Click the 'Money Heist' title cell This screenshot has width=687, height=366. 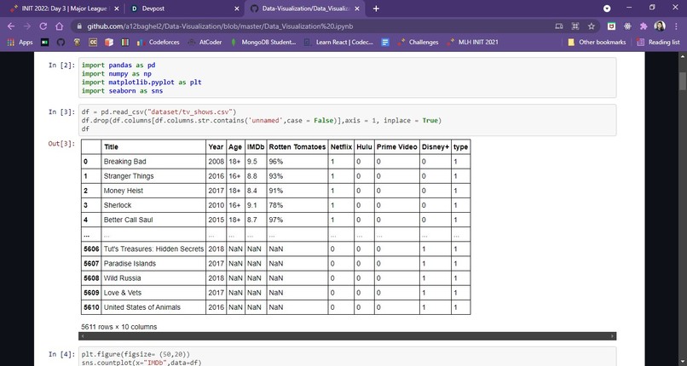pos(153,191)
